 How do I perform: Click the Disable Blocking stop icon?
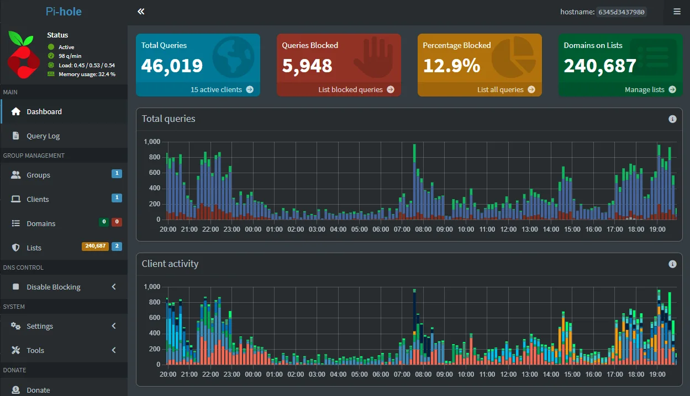point(15,287)
